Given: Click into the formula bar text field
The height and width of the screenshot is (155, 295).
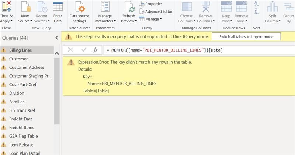Looking at the screenshot, I should pos(199,50).
